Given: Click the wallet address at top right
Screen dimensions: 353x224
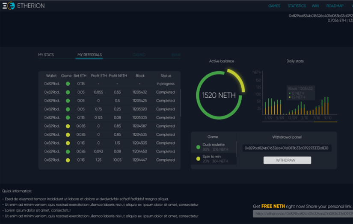Looking at the screenshot, I should [x=321, y=16].
